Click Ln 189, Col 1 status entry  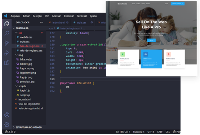tap(123, 132)
